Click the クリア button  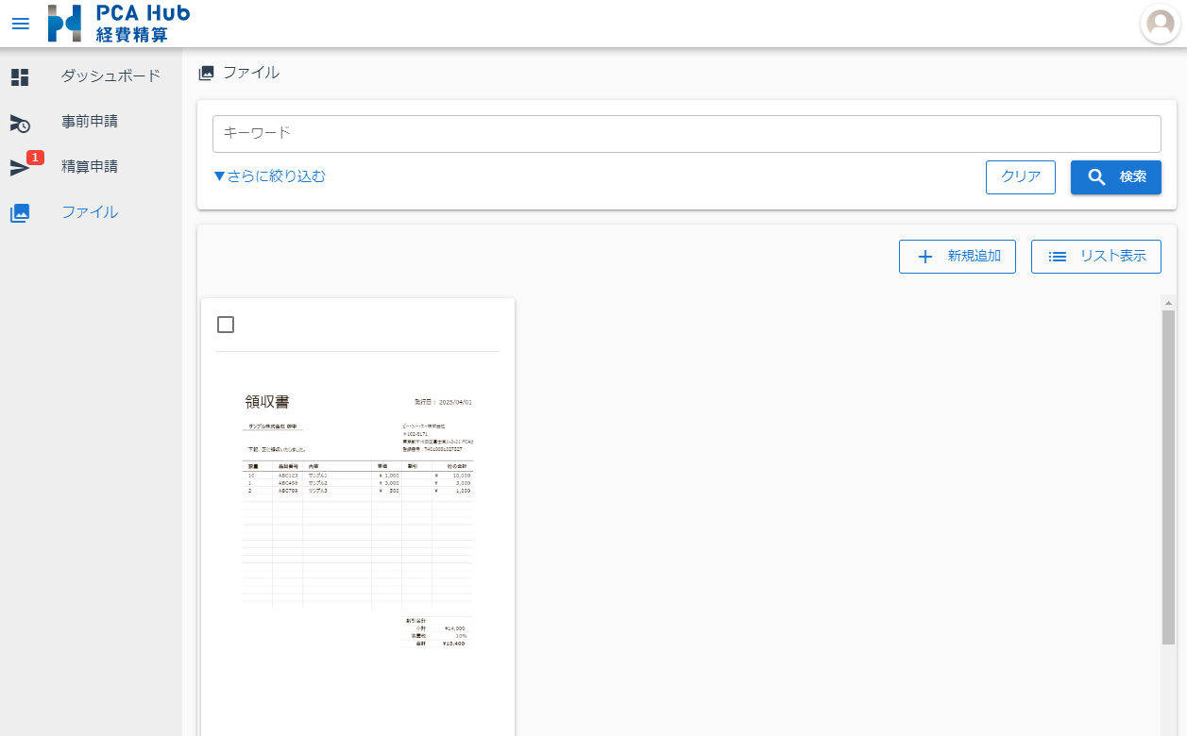coord(1020,176)
